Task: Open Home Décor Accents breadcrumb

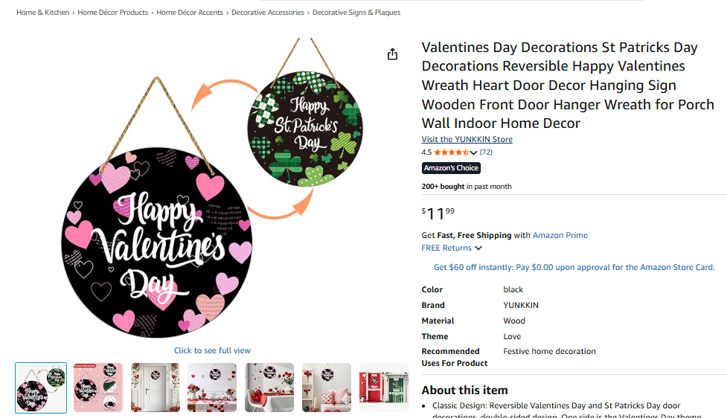Action: [190, 13]
